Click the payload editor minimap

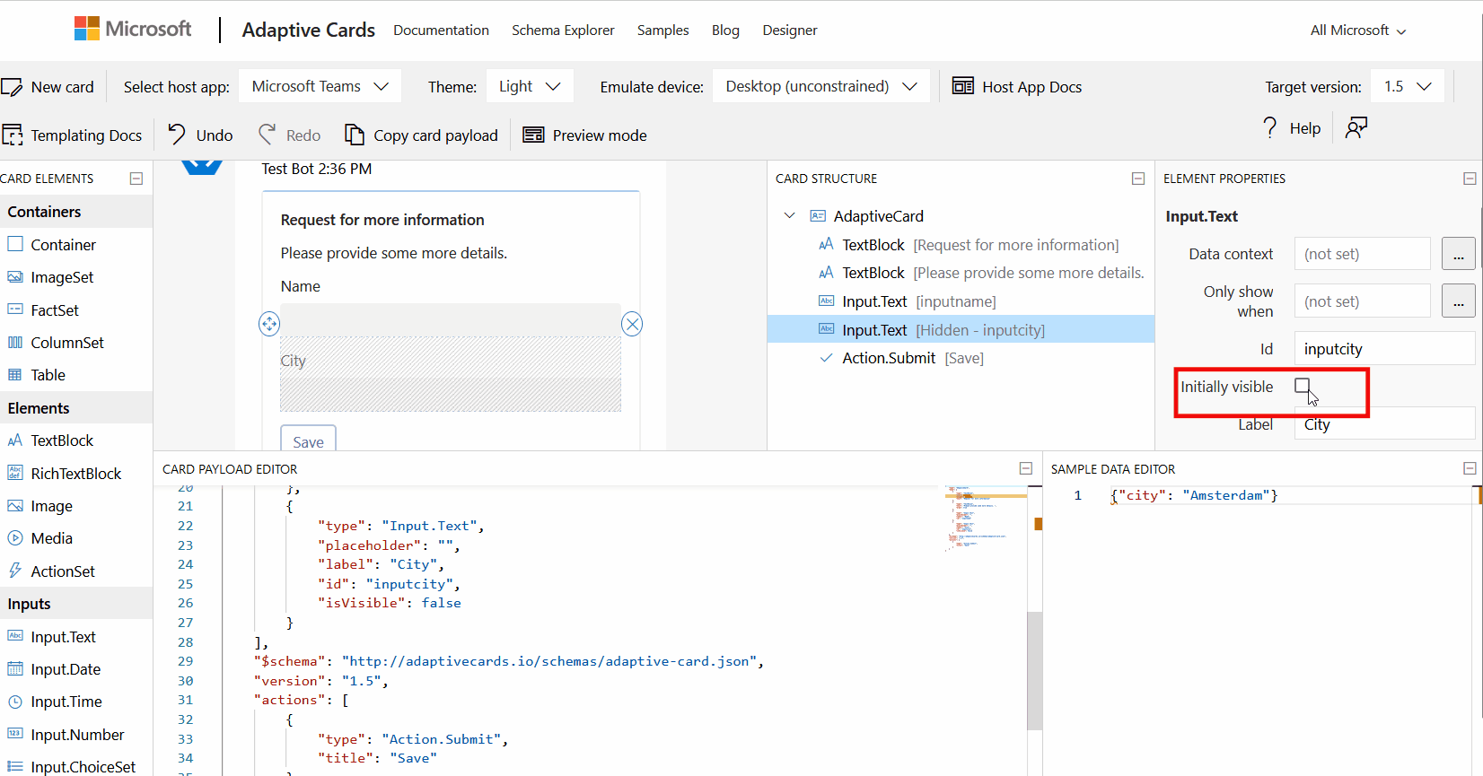(x=985, y=519)
